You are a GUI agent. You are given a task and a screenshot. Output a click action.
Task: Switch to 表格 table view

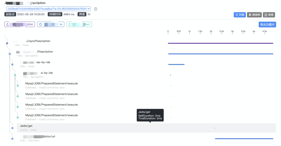[269, 15]
